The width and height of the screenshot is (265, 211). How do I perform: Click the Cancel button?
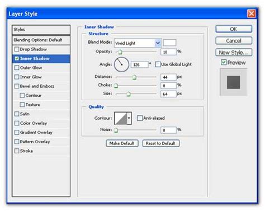(234, 41)
